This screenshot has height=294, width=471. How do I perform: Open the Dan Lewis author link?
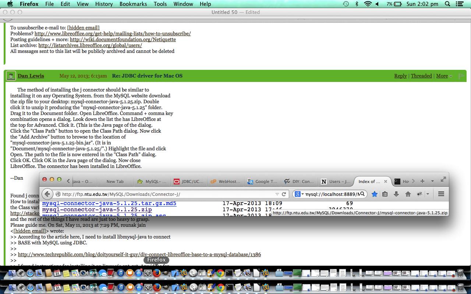pyautogui.click(x=31, y=76)
